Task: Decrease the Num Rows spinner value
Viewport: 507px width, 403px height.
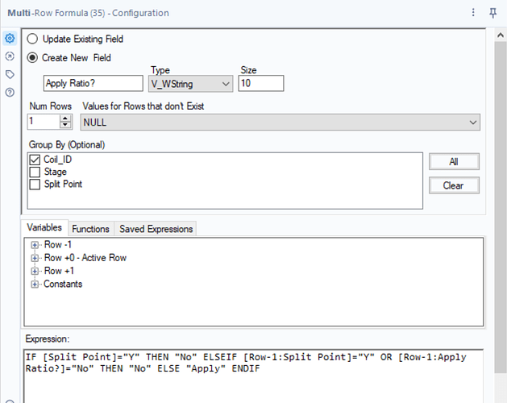Action: pos(65,125)
